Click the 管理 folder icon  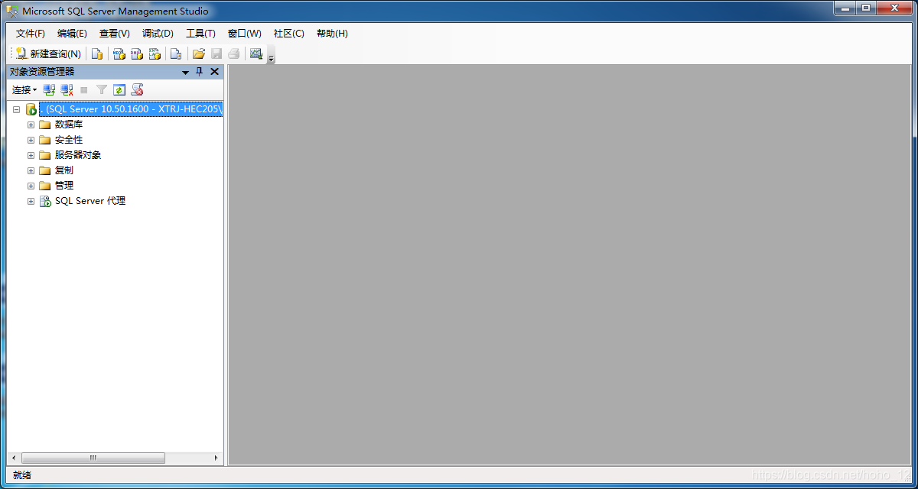click(x=45, y=186)
